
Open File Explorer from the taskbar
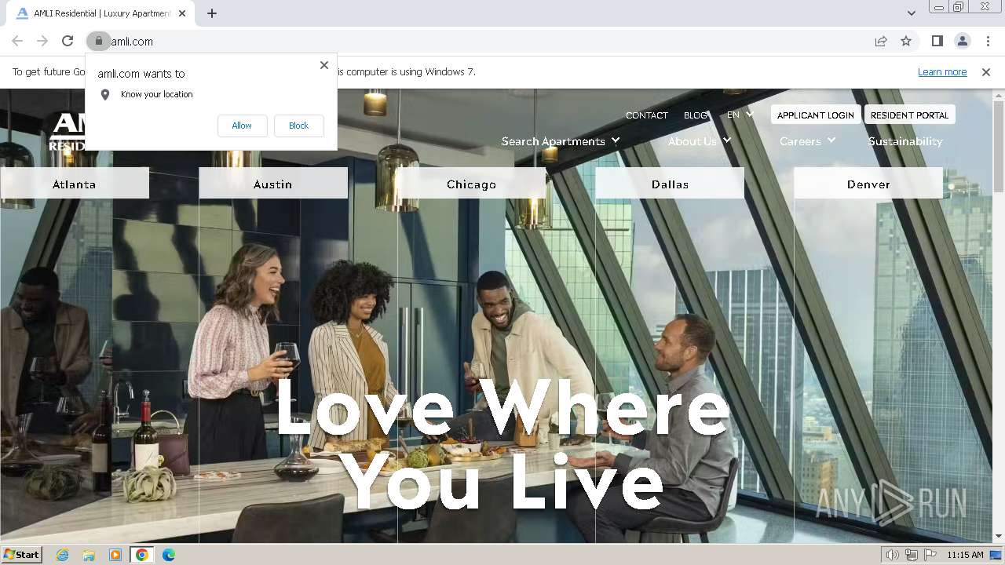pos(89,555)
